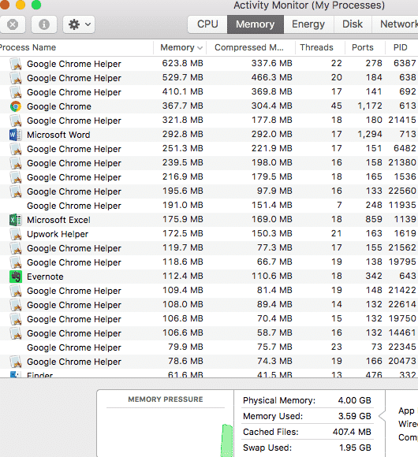The height and width of the screenshot is (457, 418).
Task: Click the Microsoft Word icon
Action: click(16, 135)
